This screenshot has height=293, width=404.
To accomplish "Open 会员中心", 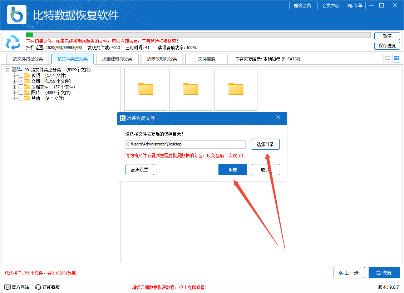I will [x=331, y=5].
